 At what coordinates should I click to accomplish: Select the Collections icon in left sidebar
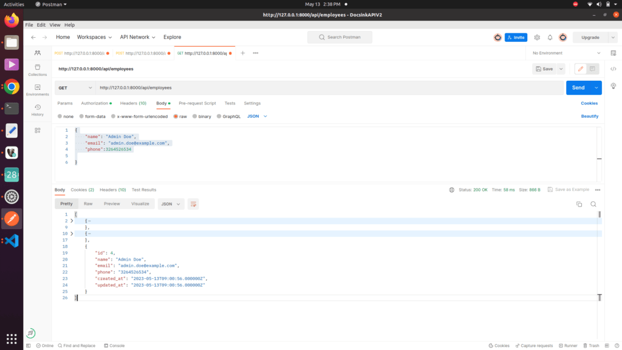[x=37, y=68]
